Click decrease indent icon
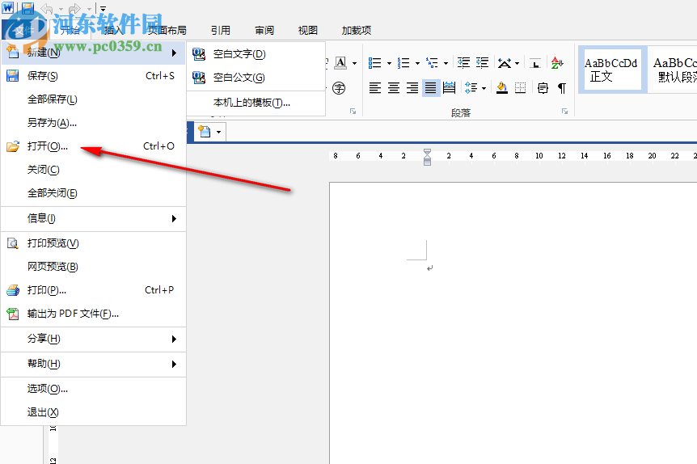697x464 pixels. point(463,63)
